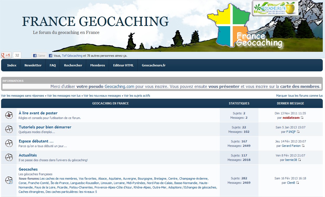Click forum icon beside Geocaches
This screenshot has height=197, width=325.
coord(9,180)
